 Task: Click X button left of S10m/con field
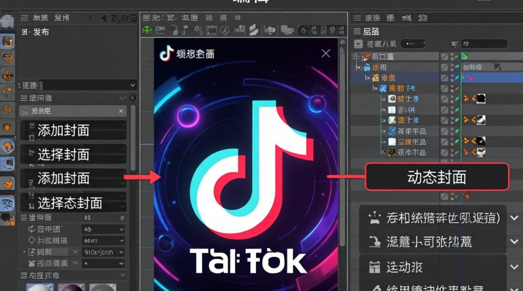[75, 252]
